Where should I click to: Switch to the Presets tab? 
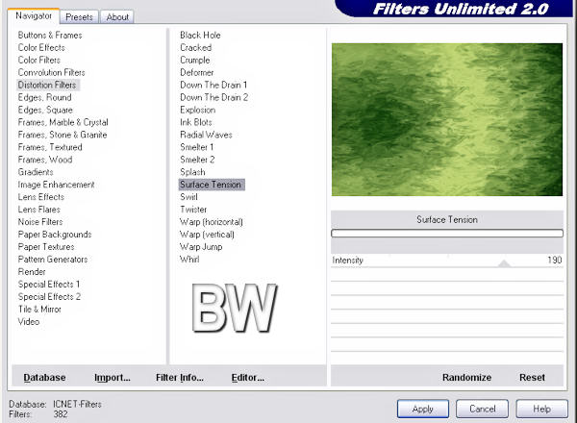tap(80, 17)
